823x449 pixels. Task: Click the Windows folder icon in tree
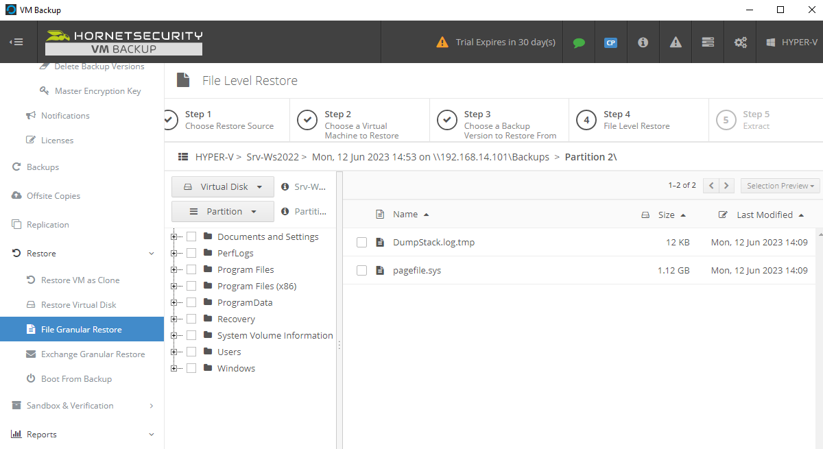pos(208,368)
